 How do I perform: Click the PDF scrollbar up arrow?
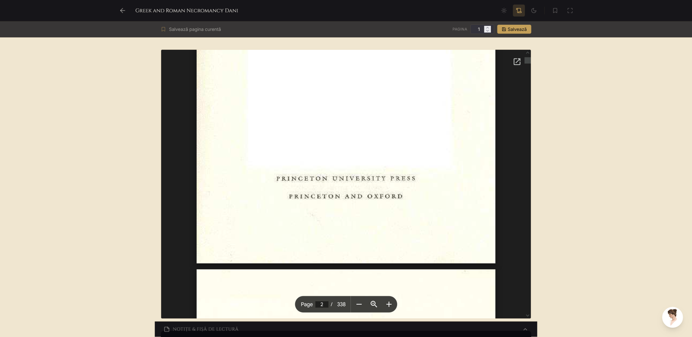[528, 52]
